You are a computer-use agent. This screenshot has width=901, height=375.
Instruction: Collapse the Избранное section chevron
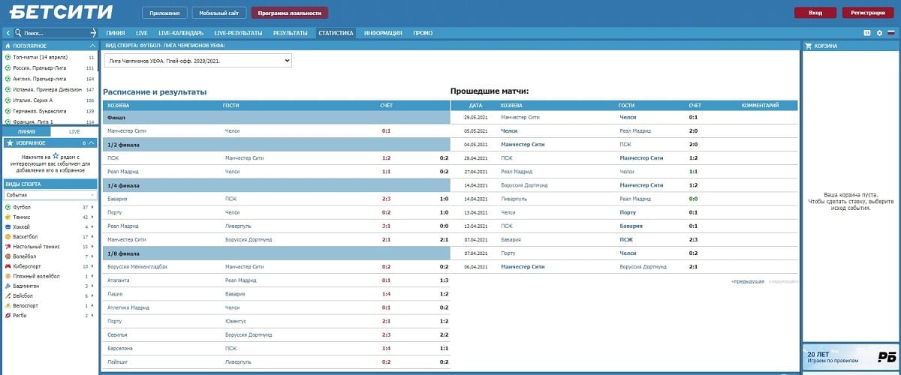(92, 142)
